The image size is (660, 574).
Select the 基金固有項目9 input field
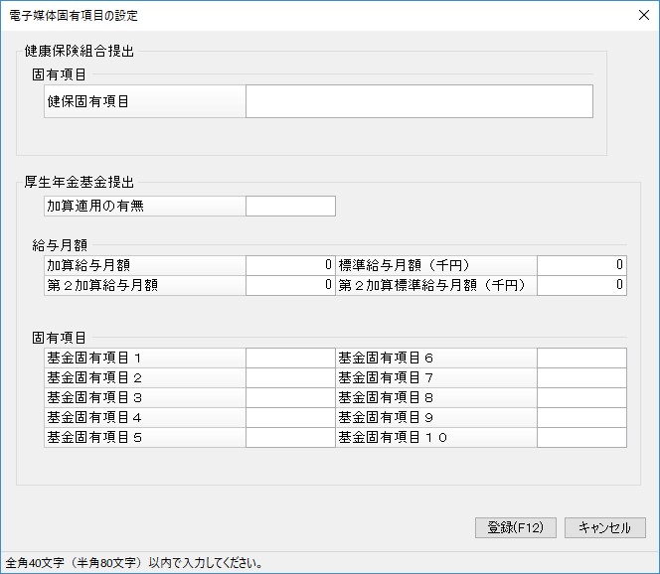tap(581, 417)
